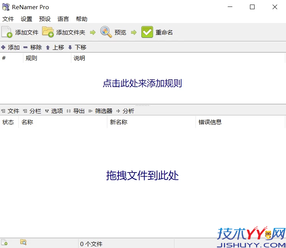Open the 设置 menu
Image resolution: width=286 pixels, height=248 pixels.
26,19
